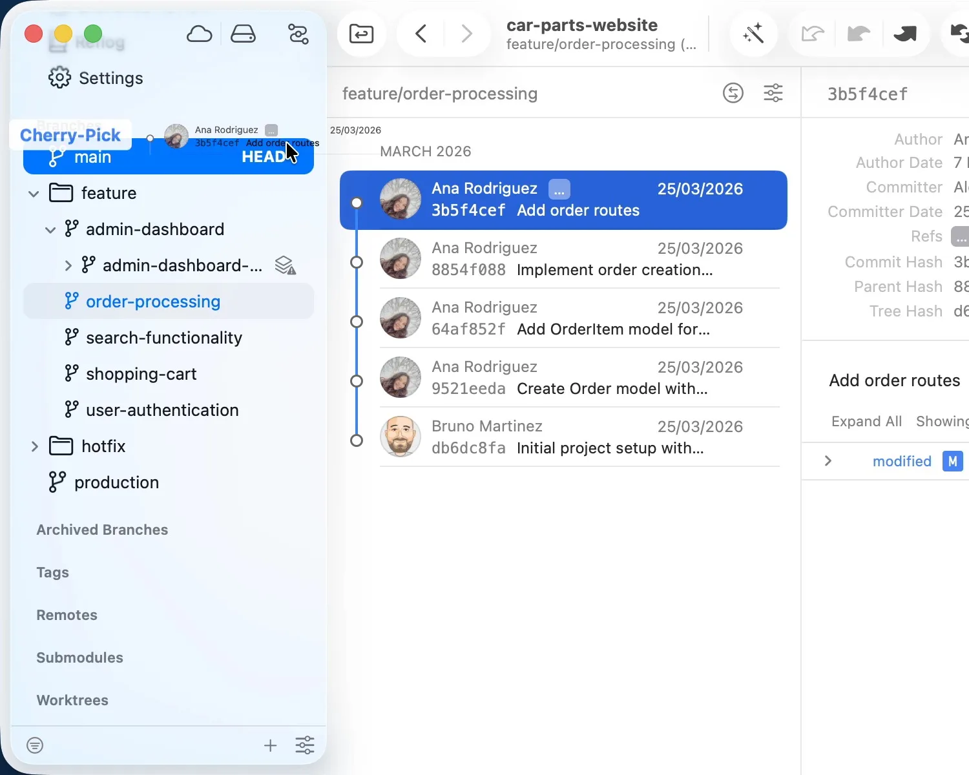Viewport: 969px width, 775px height.
Task: Click the refs badge on the 3b5f4cef commit
Action: [559, 189]
